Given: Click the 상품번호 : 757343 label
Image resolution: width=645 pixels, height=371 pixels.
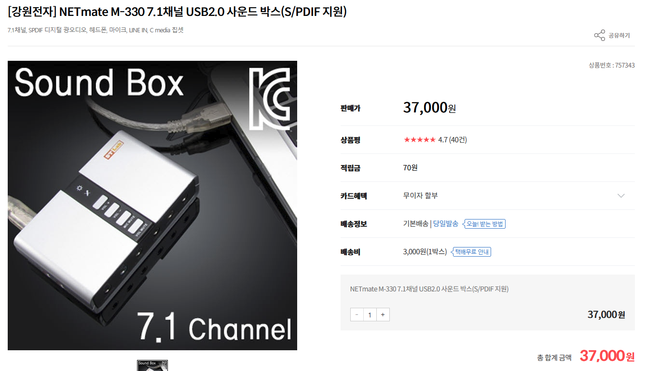Looking at the screenshot, I should click(x=612, y=65).
